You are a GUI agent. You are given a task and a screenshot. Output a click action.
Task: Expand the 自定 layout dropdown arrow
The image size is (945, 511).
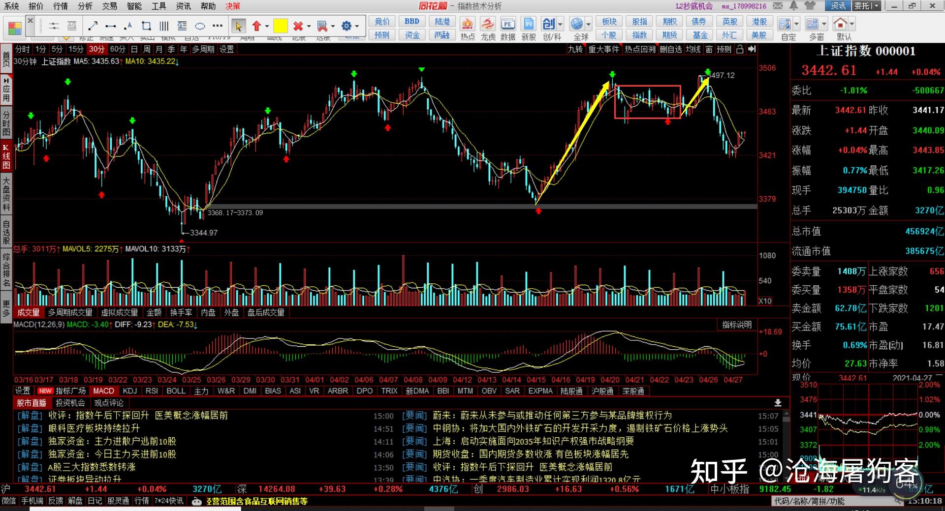pos(796,24)
